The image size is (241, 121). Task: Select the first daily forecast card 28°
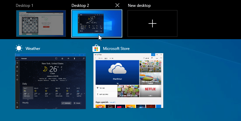click(x=28, y=93)
